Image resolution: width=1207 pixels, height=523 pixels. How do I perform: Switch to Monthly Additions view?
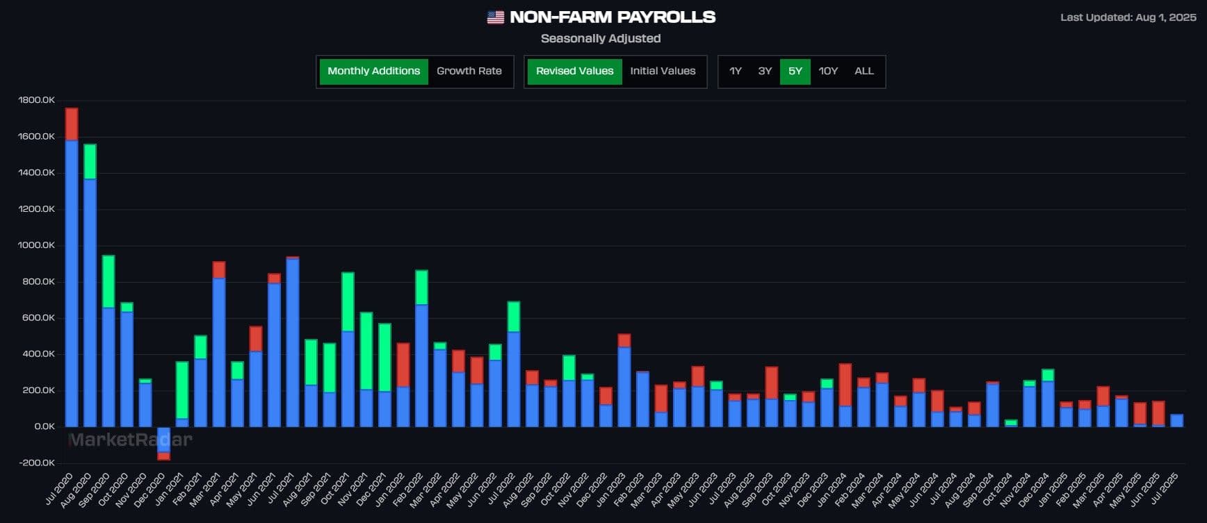pyautogui.click(x=373, y=72)
